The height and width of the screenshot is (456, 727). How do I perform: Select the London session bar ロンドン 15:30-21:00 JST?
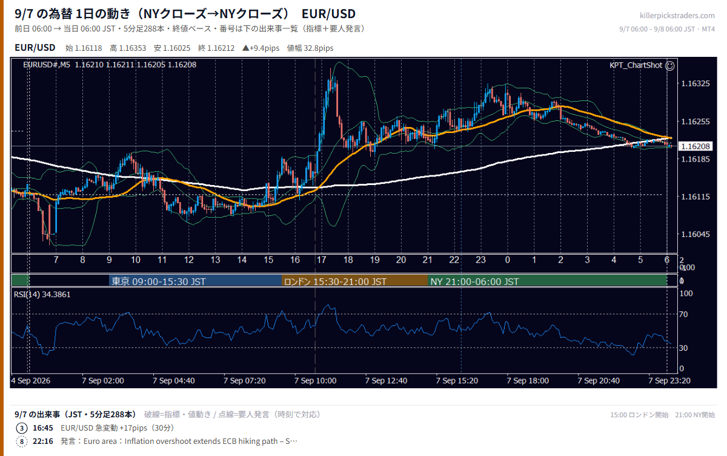click(x=355, y=281)
